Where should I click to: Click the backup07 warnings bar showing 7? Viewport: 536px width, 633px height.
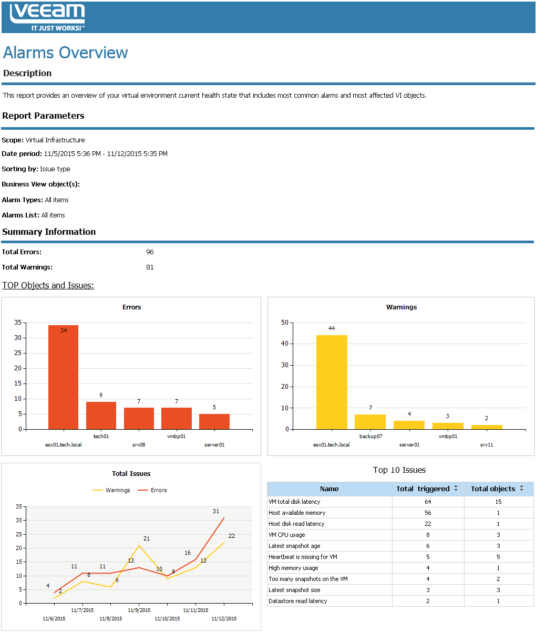tap(370, 422)
